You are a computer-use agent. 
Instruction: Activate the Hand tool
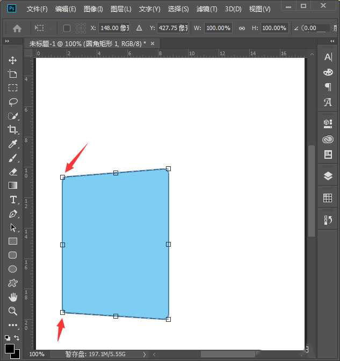tap(13, 297)
